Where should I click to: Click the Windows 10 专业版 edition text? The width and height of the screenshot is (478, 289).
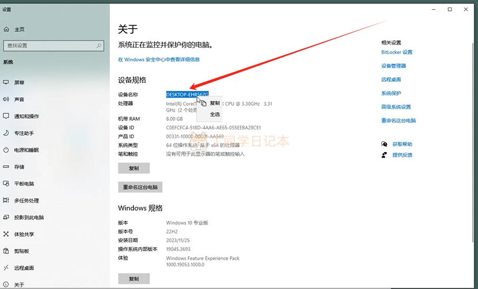[187, 223]
